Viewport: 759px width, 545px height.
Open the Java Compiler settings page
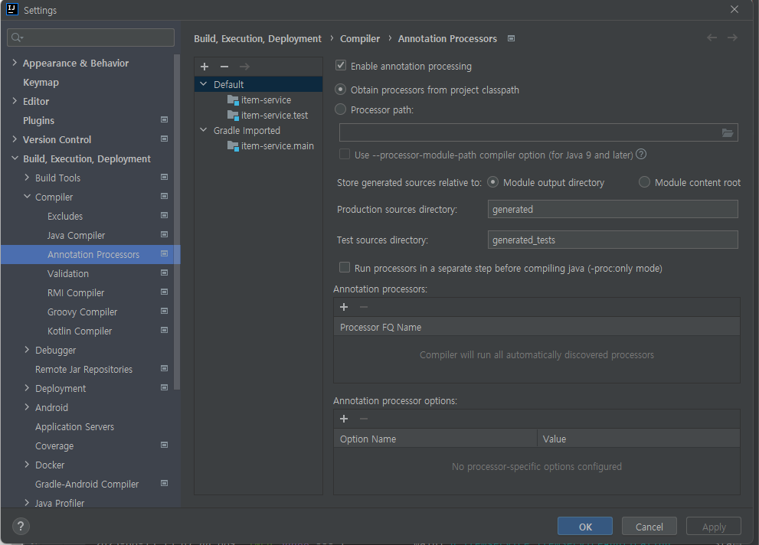(x=76, y=236)
